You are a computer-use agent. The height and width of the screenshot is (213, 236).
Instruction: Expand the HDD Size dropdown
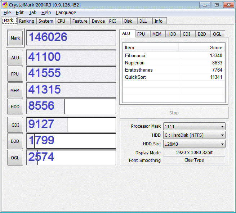click(x=194, y=144)
